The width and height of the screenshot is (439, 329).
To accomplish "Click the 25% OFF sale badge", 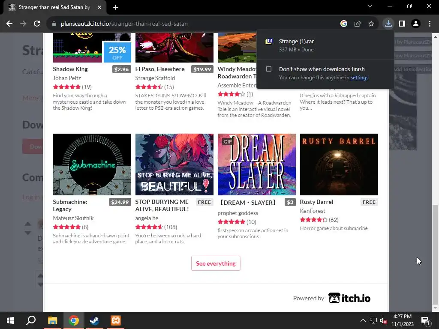I will tap(117, 52).
